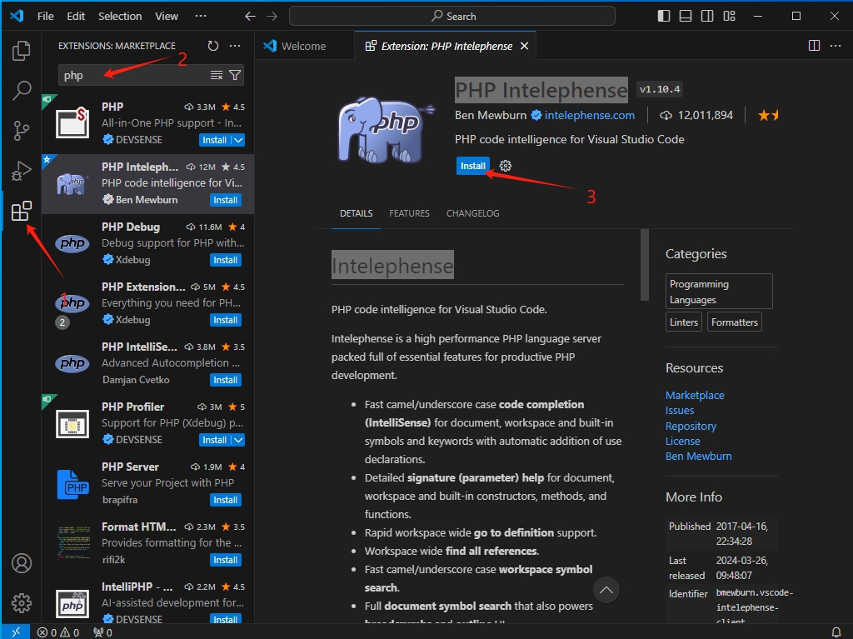Open Views and More Actions in Extensions panel
This screenshot has height=639, width=853.
[x=235, y=46]
